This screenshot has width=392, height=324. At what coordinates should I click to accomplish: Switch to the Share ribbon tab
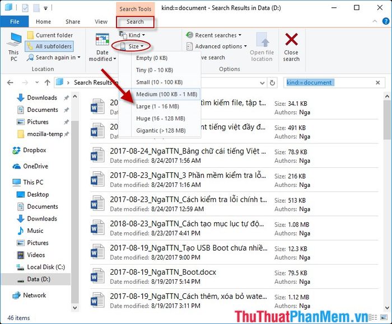[73, 22]
